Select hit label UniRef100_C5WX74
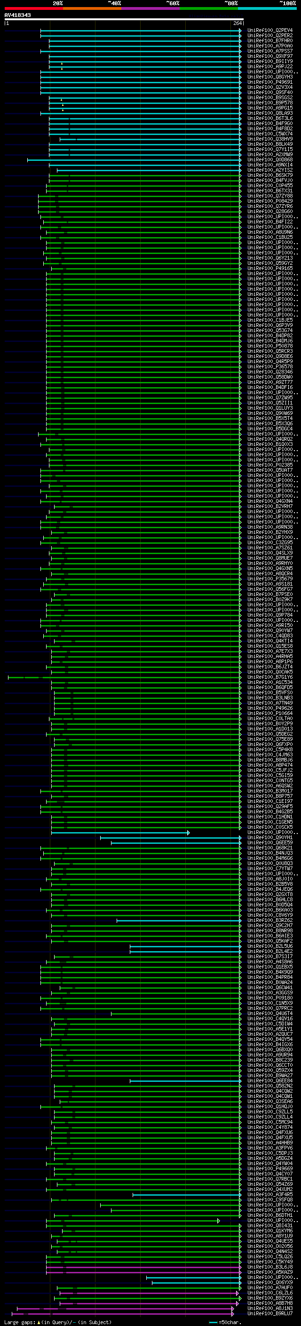The width and height of the screenshot is (301, 1326). [269, 134]
